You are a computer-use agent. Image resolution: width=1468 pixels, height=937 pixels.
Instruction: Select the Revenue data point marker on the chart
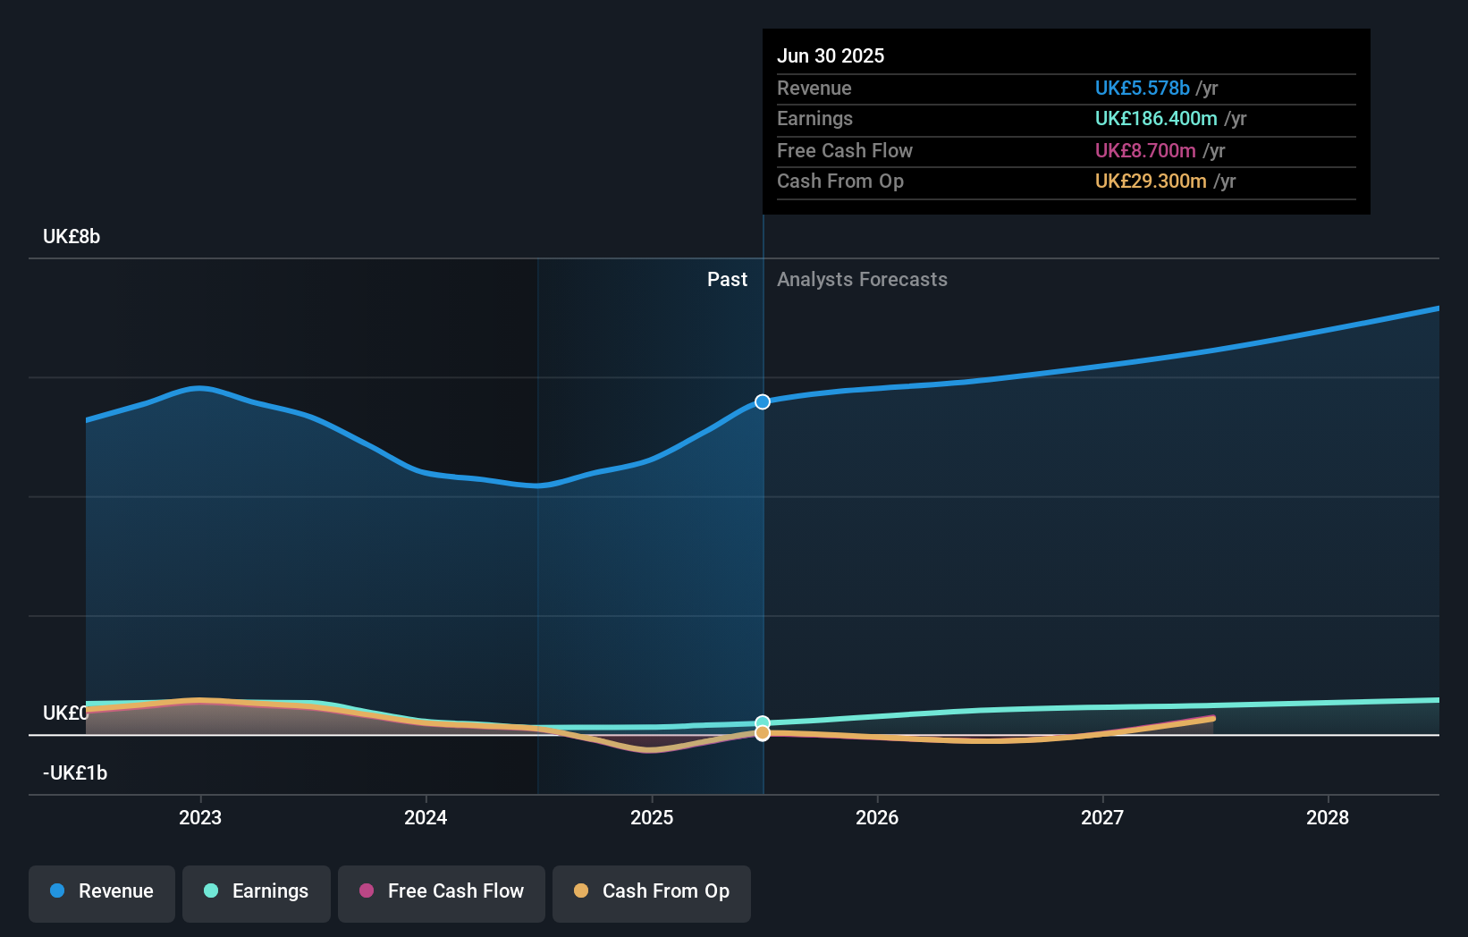762,402
